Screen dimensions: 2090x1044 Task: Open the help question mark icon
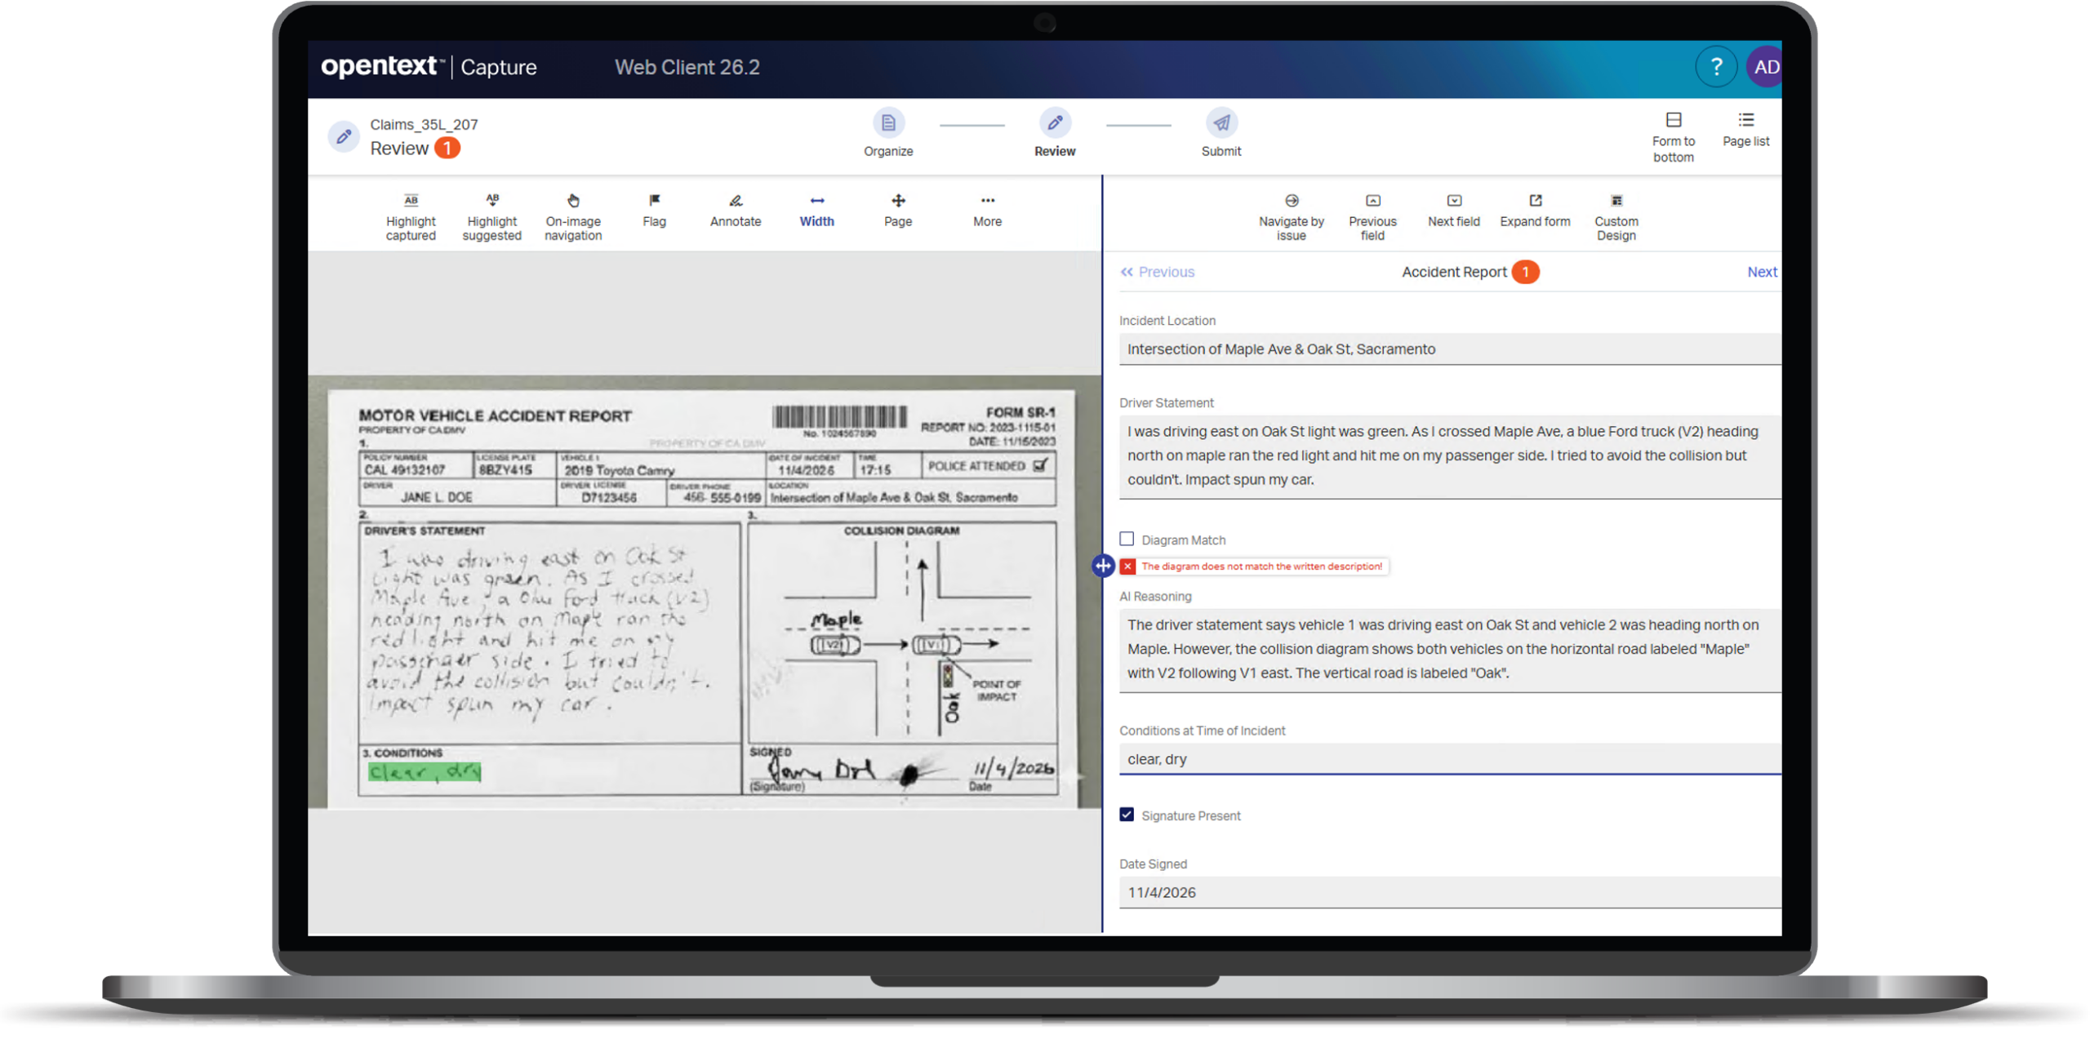coord(1716,67)
